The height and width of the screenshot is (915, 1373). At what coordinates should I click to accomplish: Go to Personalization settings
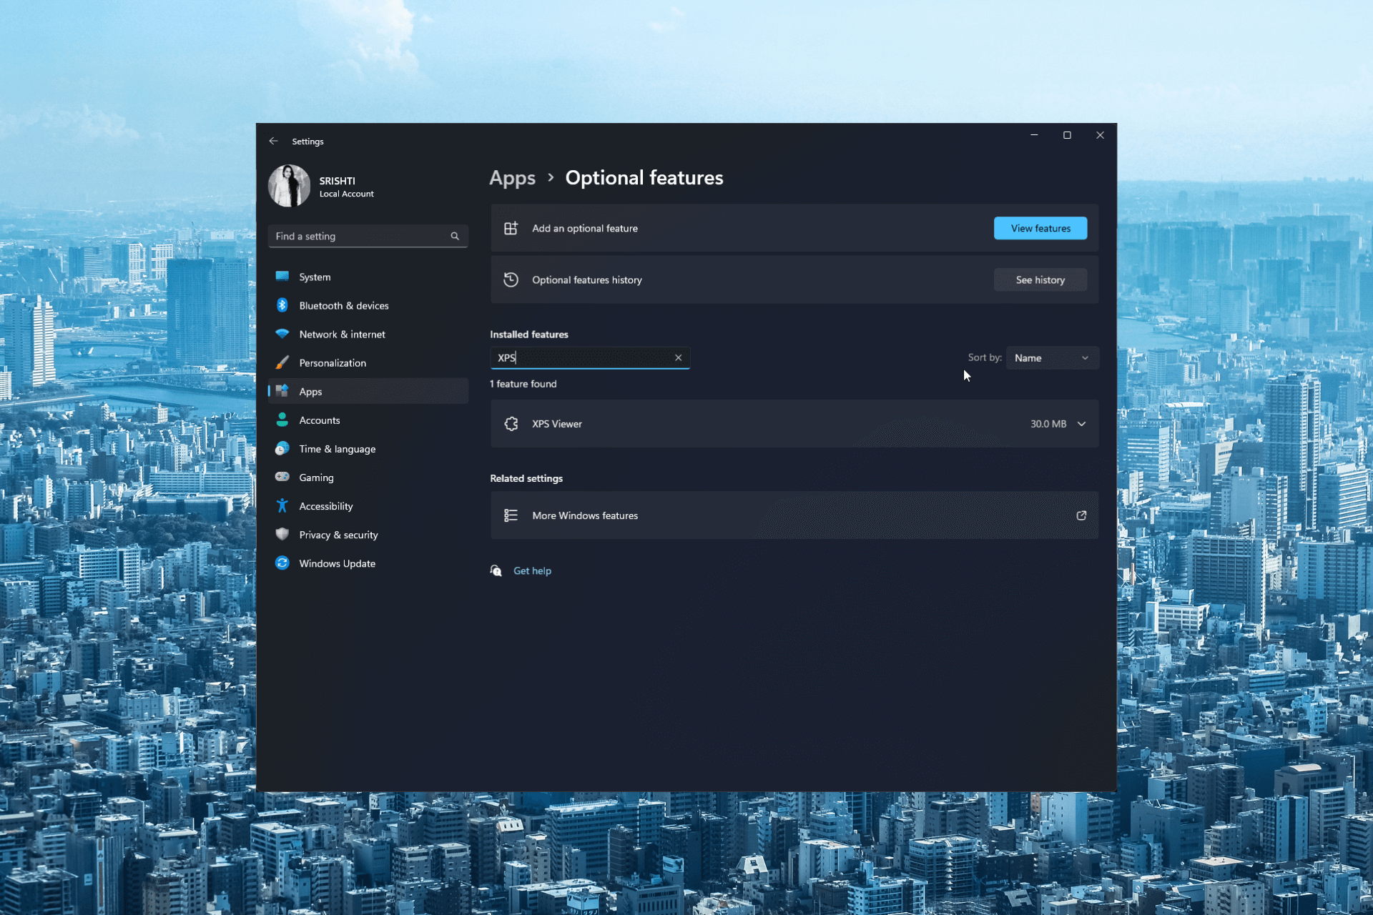pyautogui.click(x=333, y=362)
